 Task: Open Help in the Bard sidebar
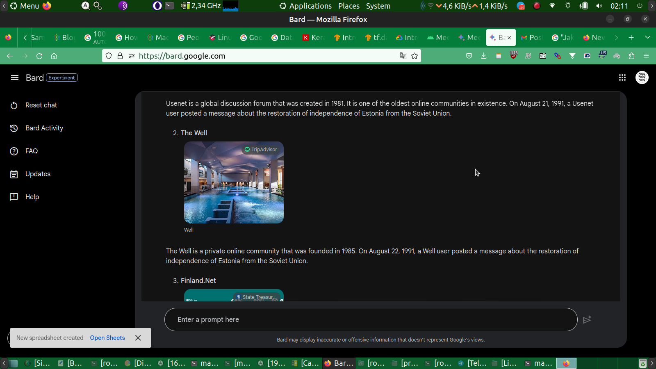32,197
